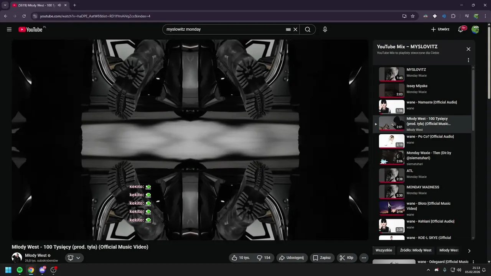
Task: Open the Chrome extensions puzzle icon
Action: [453, 16]
